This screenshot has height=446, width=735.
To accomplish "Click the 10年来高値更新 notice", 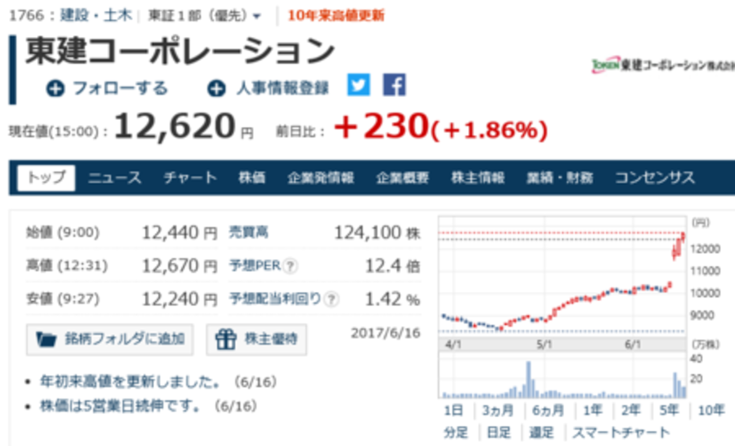I will coord(336,16).
